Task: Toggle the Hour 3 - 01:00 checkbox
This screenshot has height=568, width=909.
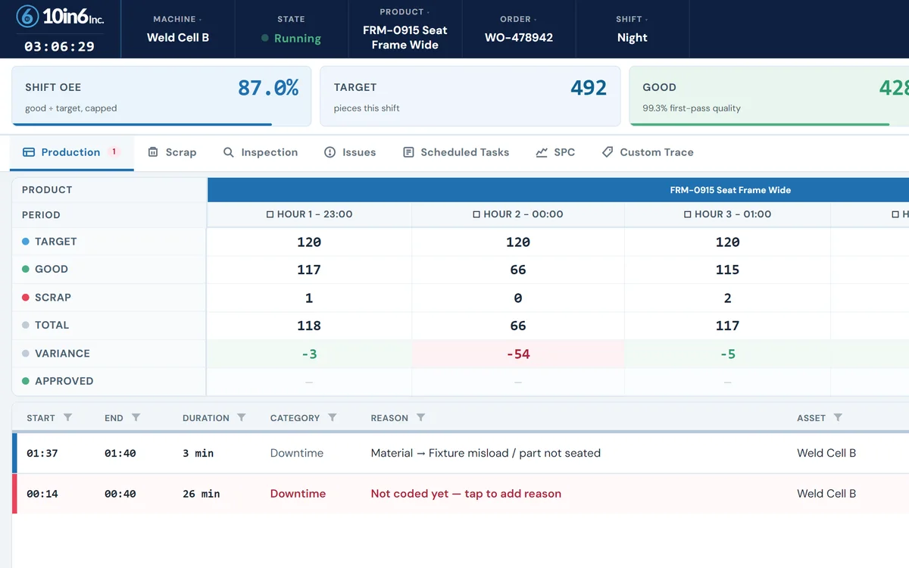Action: click(x=687, y=214)
